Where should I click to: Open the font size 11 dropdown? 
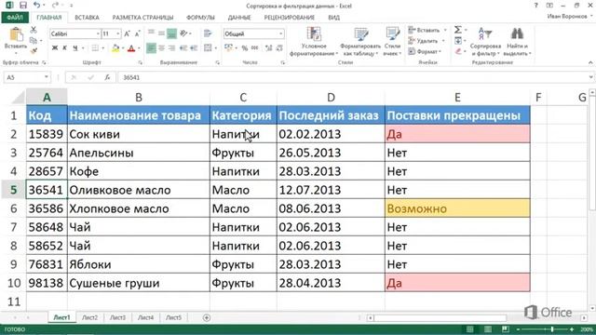point(118,33)
